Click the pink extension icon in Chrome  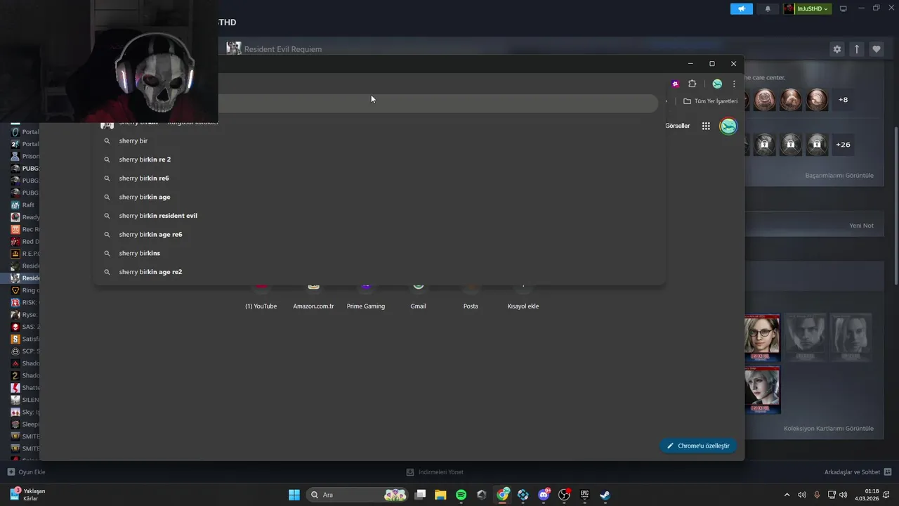675,84
